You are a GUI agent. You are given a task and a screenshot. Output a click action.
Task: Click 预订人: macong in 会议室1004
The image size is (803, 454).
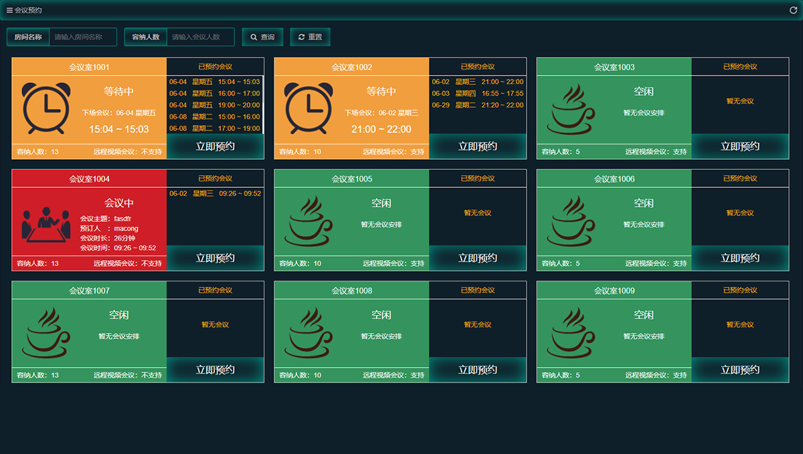coord(109,229)
